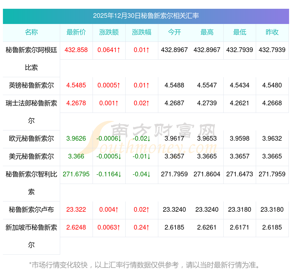Select the 今开 column header
The width and height of the screenshot is (292, 274).
click(174, 32)
